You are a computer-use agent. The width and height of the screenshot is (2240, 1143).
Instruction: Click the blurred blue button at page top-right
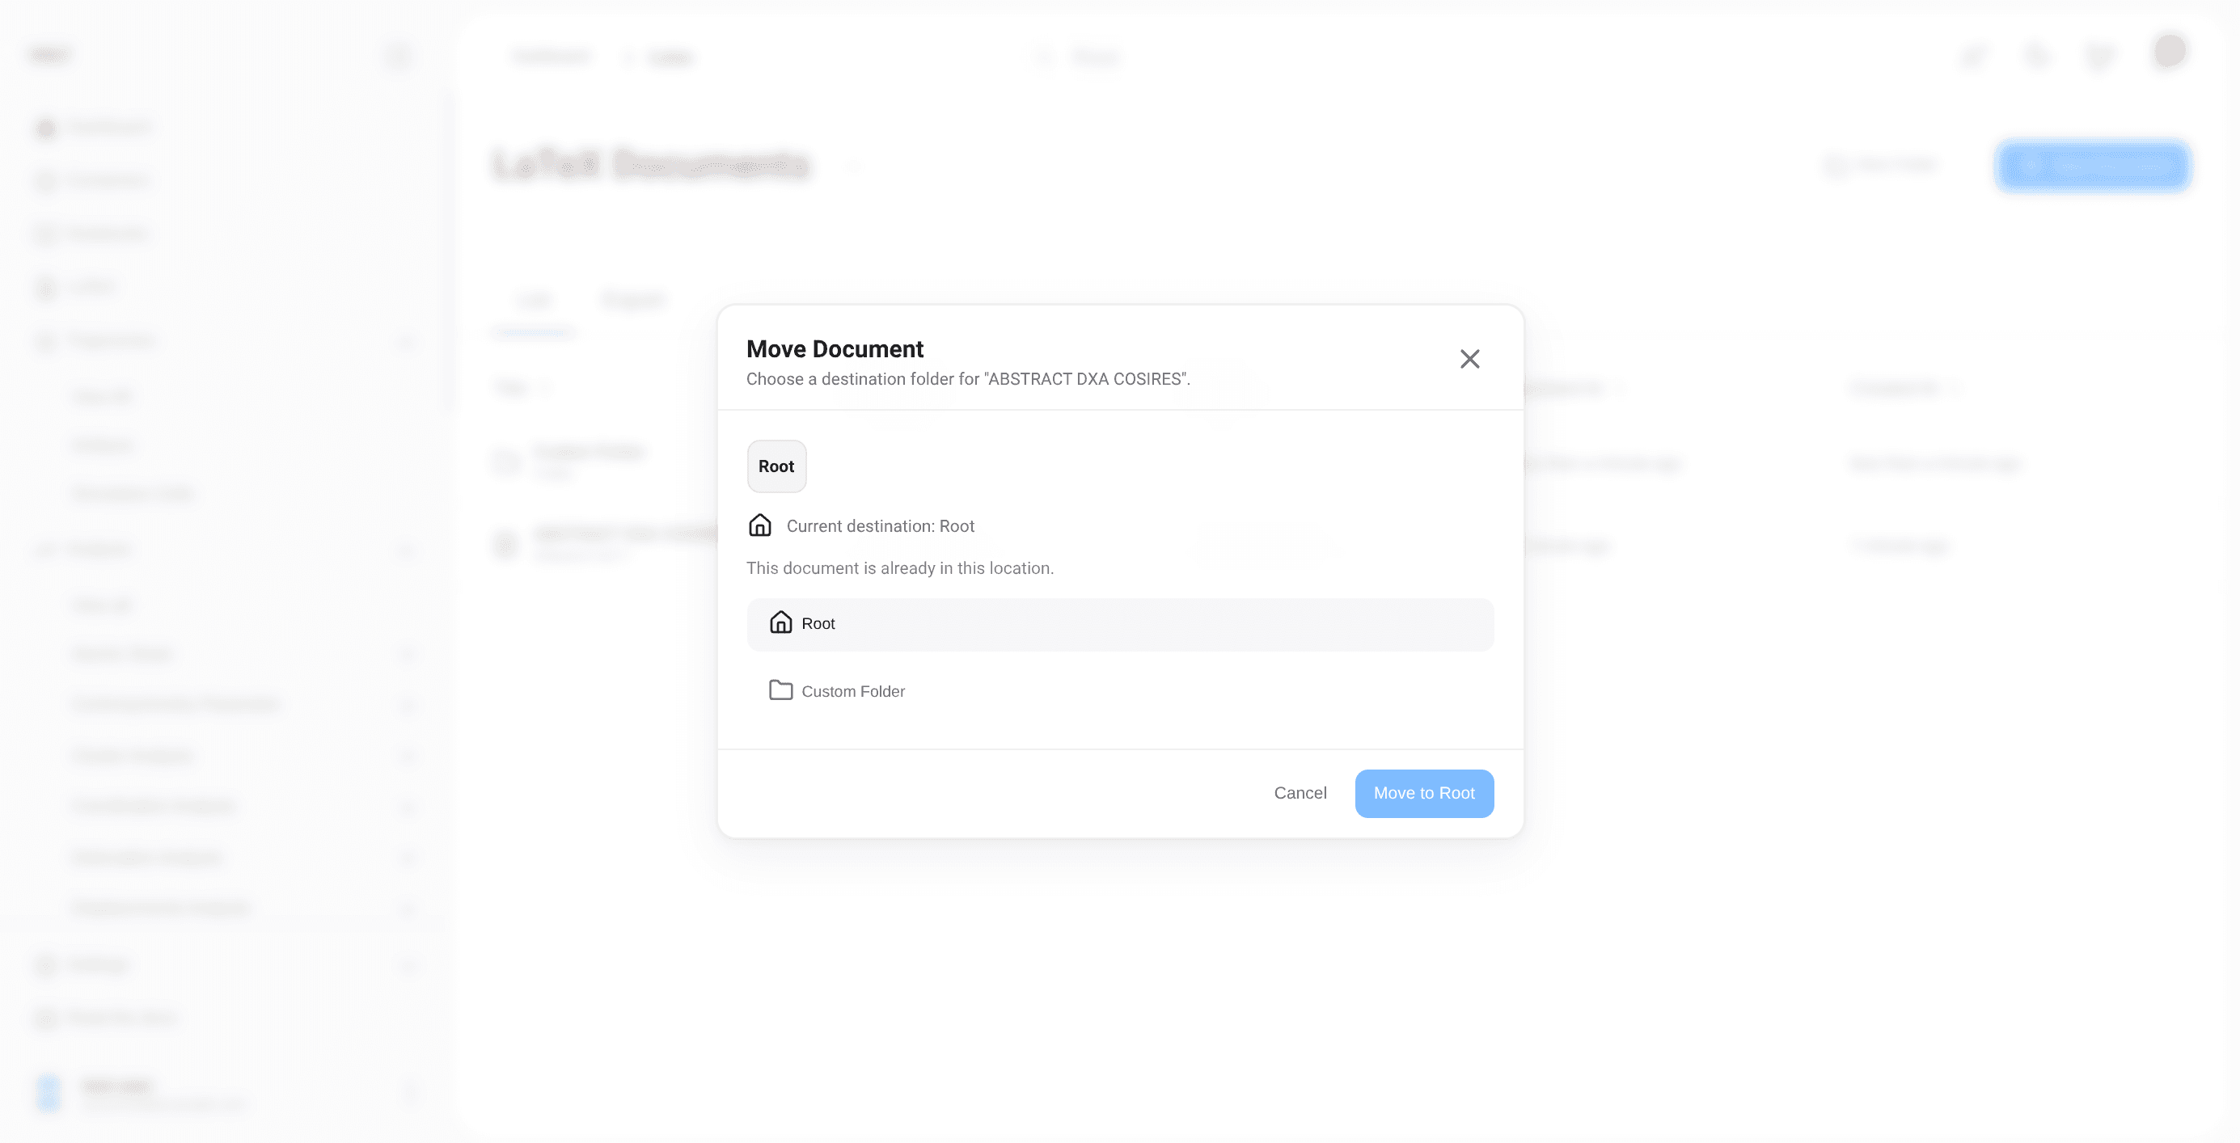tap(2092, 165)
